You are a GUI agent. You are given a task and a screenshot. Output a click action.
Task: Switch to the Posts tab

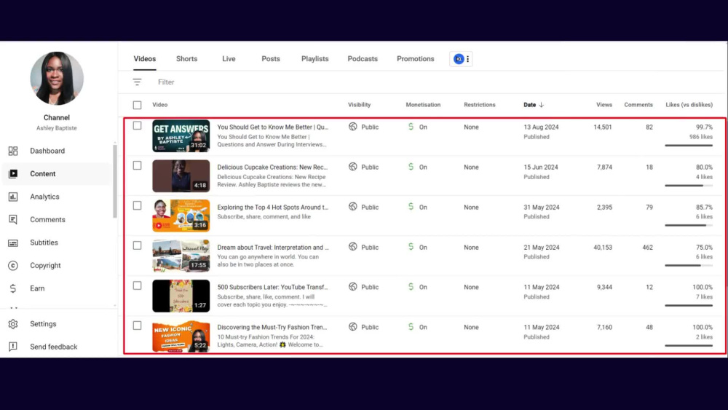click(x=271, y=59)
